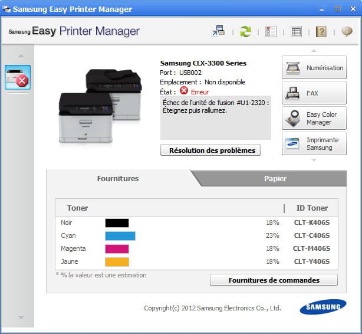
Task: Click the Jaune toner row label
Action: [69, 261]
